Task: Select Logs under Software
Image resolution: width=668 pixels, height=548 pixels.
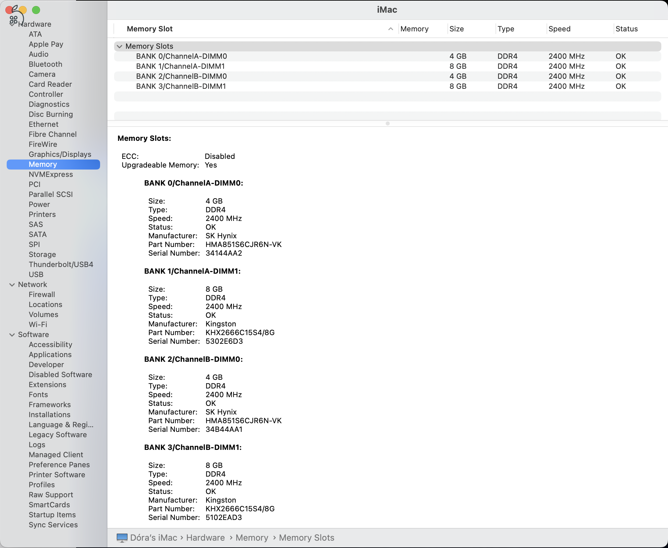Action: 37,445
